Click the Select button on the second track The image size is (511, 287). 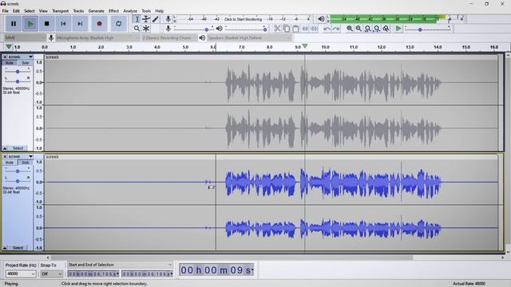(18, 248)
